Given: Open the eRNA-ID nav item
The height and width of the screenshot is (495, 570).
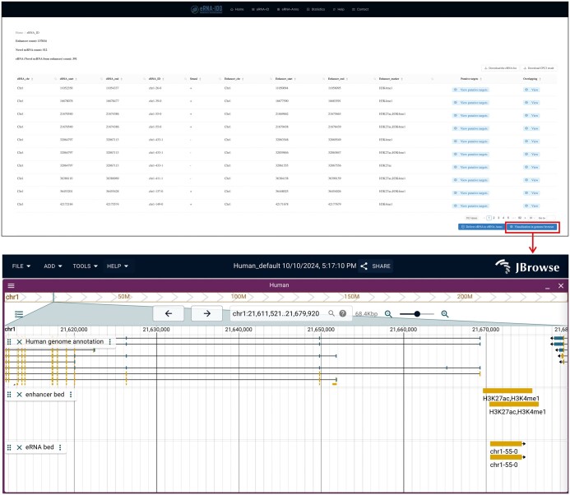Looking at the screenshot, I should [260, 9].
